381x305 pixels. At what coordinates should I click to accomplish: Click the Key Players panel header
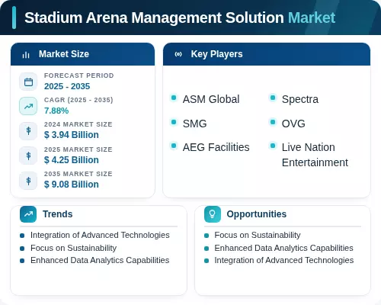pos(267,54)
